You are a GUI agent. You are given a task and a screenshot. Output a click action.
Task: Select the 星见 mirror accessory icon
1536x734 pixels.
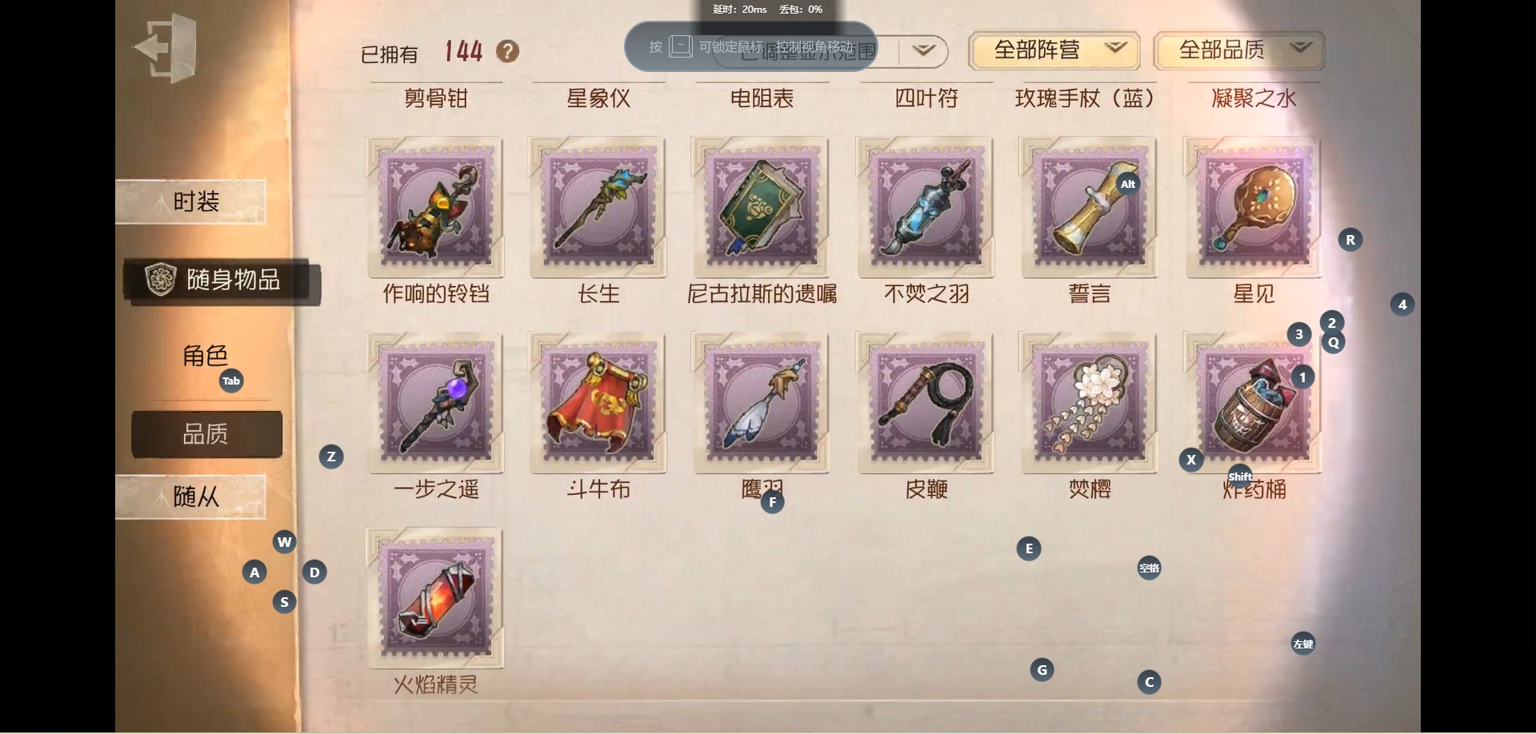tap(1253, 206)
